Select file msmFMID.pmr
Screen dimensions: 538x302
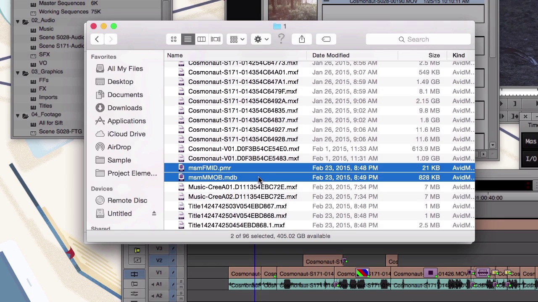click(319, 168)
